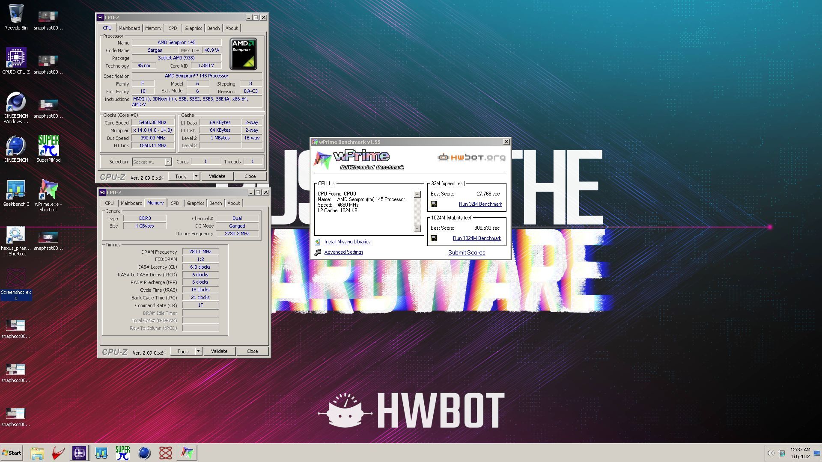Click Tools button in top CPU-Z window
This screenshot has width=822, height=462.
click(181, 176)
